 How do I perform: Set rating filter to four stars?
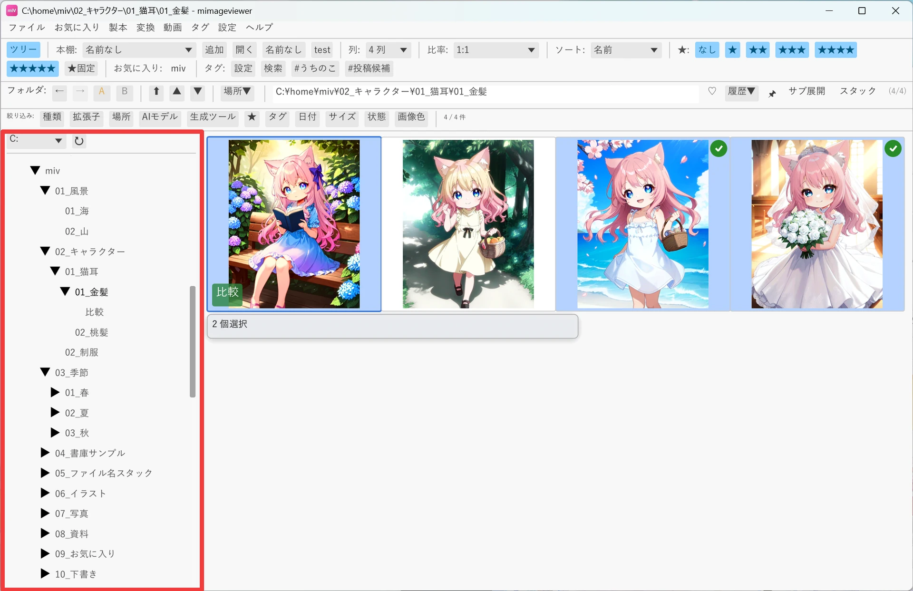pyautogui.click(x=835, y=50)
